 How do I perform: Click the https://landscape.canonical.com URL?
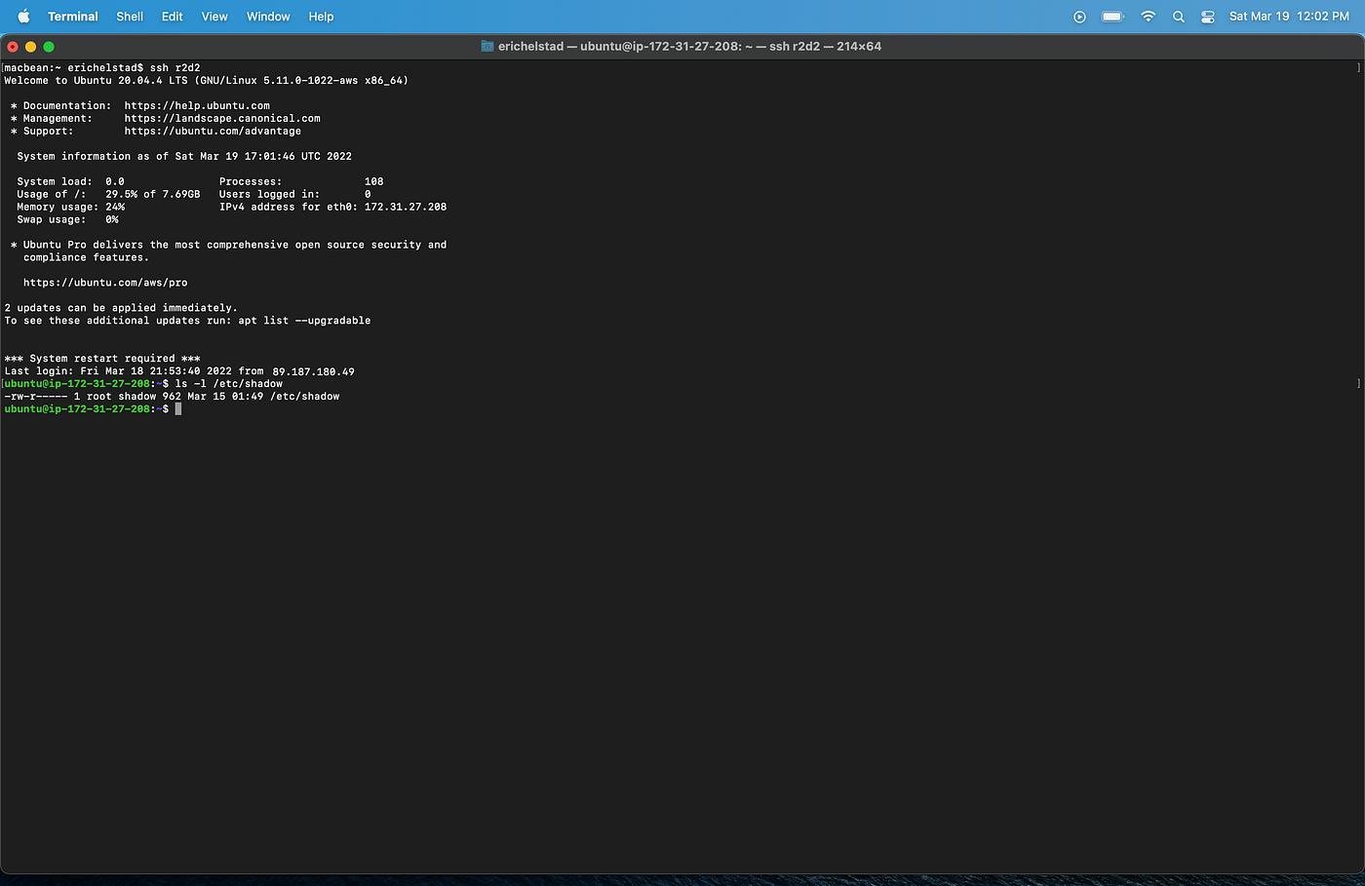(x=222, y=119)
